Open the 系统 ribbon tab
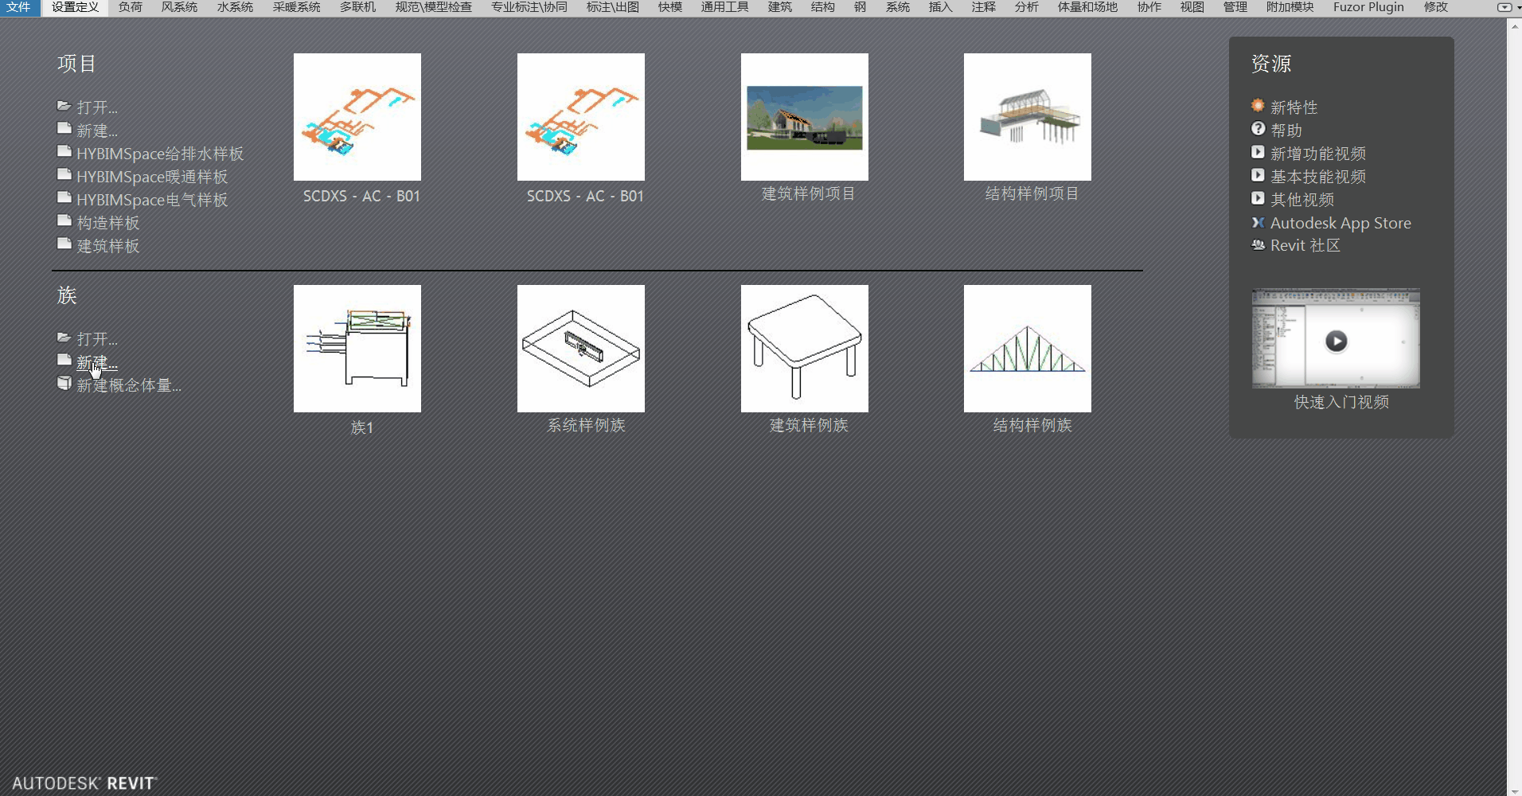This screenshot has height=796, width=1522. 898,7
